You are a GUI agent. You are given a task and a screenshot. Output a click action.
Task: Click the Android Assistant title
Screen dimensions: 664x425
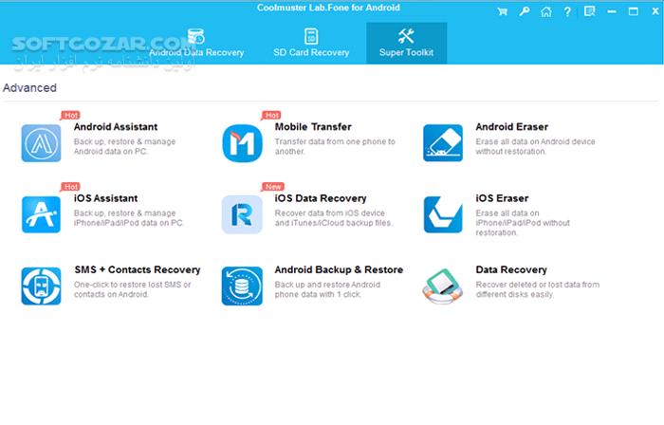[116, 127]
